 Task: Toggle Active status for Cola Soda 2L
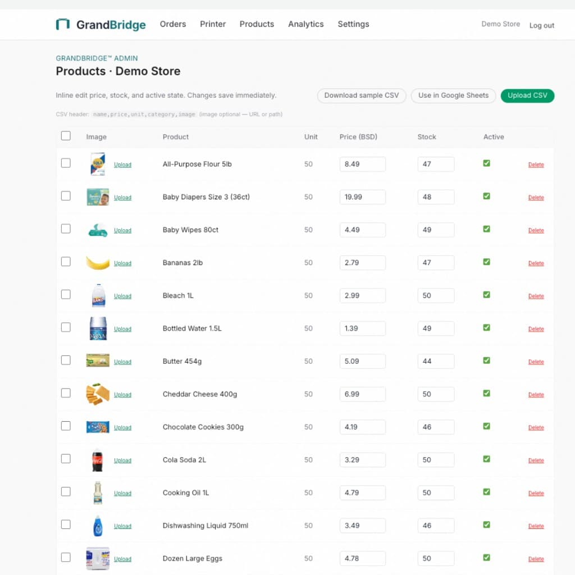tap(486, 459)
